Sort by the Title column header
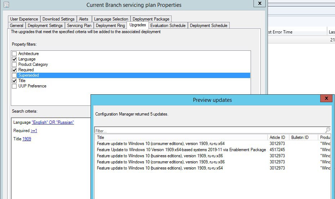This screenshot has height=199, width=335. pos(181,137)
